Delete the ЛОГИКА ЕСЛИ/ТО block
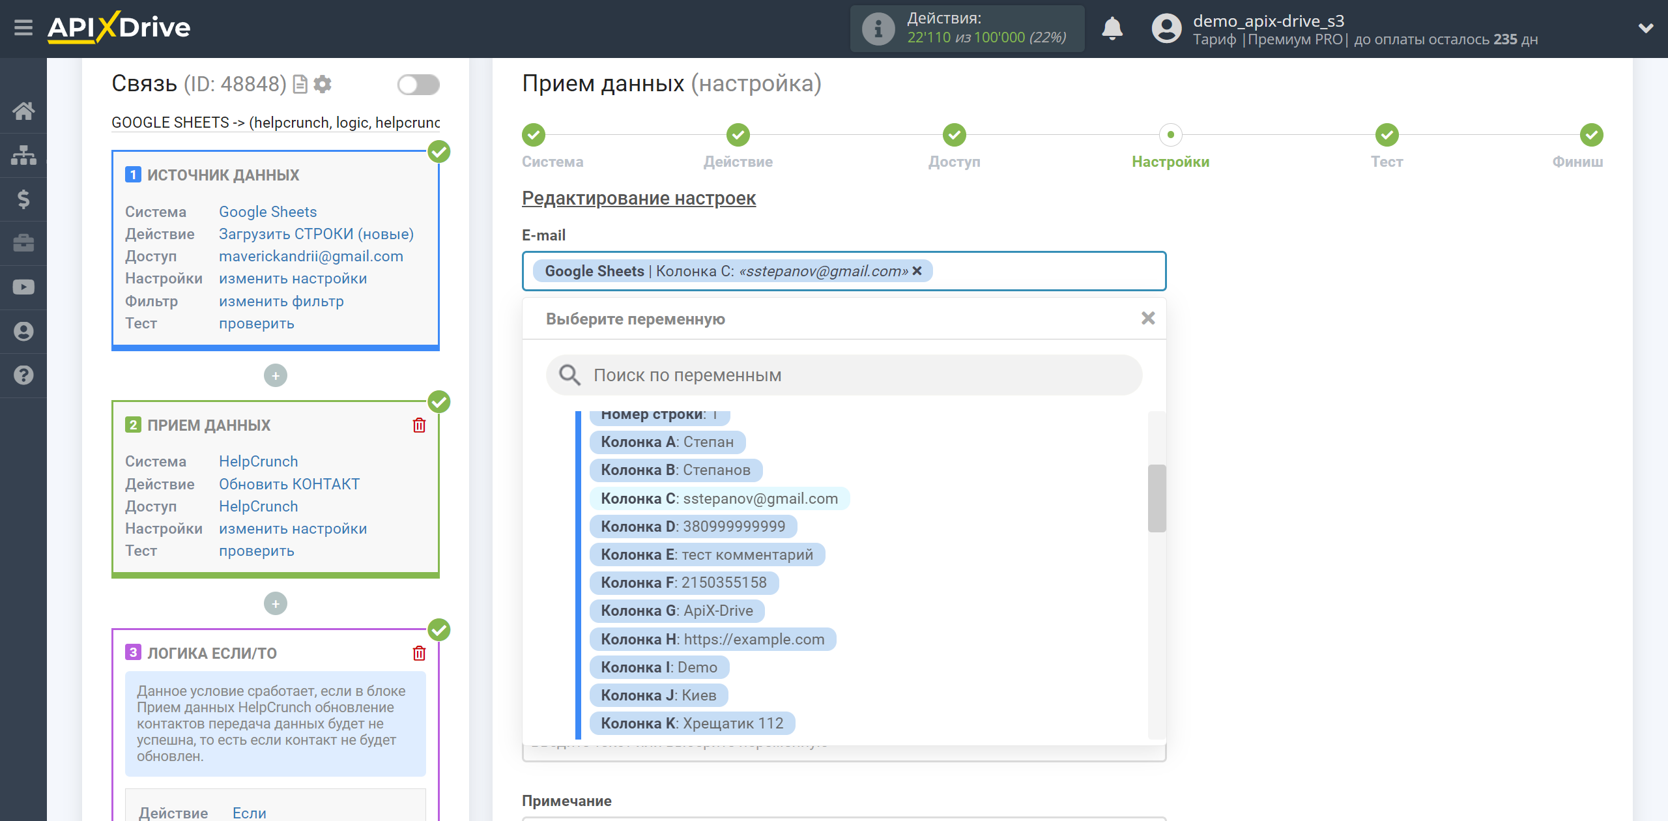Screen dimensions: 1668x821 419,653
